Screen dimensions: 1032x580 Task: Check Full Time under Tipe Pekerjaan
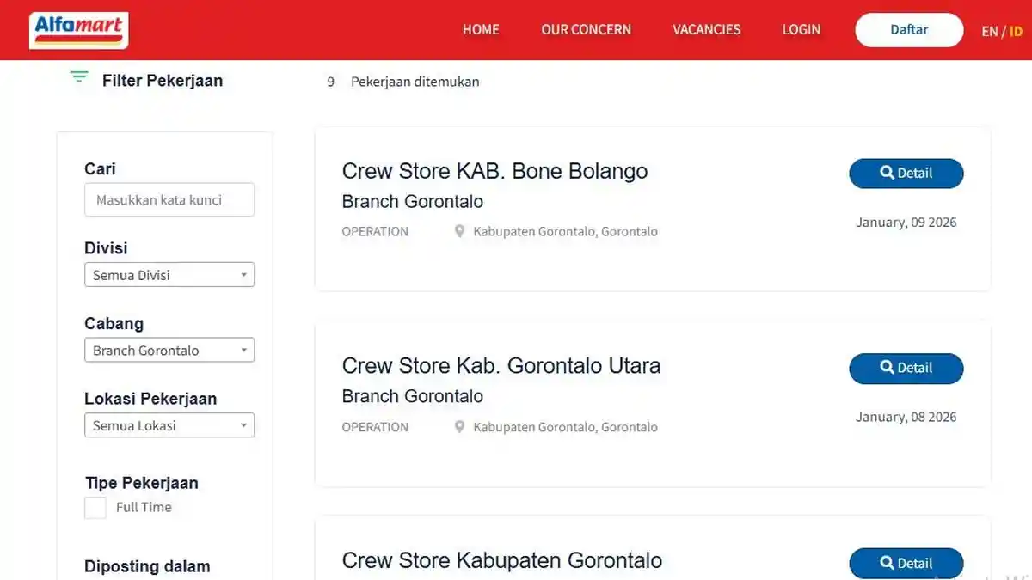tap(95, 507)
